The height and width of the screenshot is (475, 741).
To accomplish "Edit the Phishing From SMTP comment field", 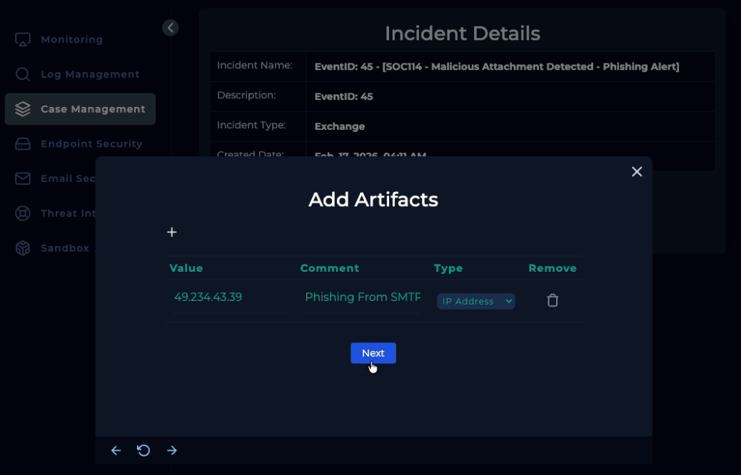I will pyautogui.click(x=362, y=297).
